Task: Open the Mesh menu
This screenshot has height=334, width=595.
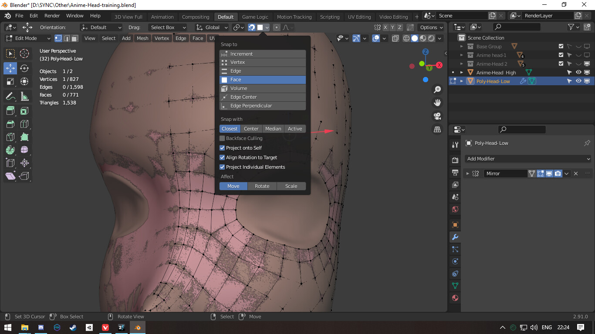Action: click(142, 38)
